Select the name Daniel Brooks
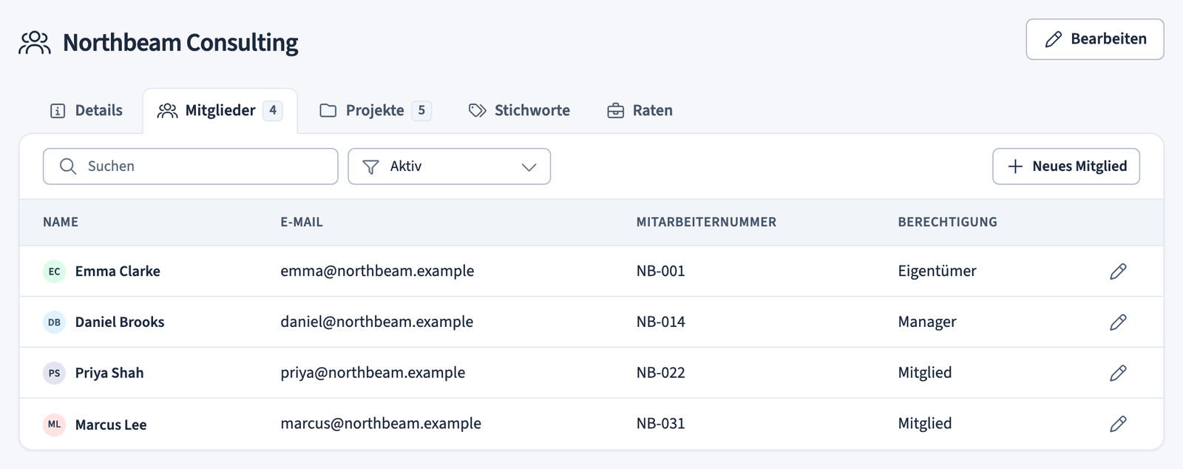The height and width of the screenshot is (469, 1183). 120,322
